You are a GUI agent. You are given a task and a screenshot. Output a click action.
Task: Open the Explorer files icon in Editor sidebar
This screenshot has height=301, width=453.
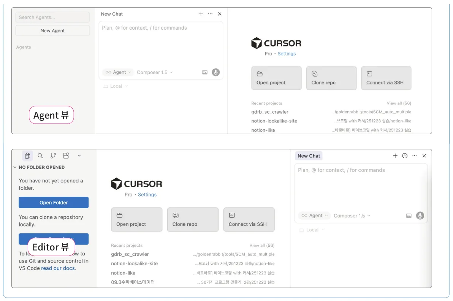27,156
